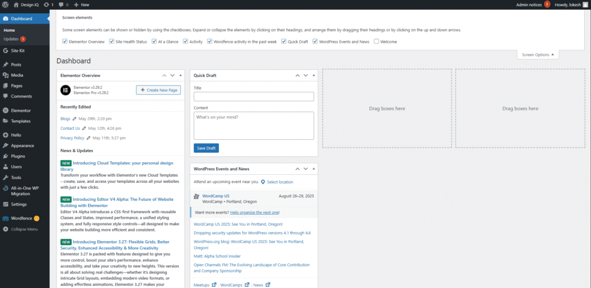
Task: Open Matt: Alpha School Insider link
Action: pyautogui.click(x=217, y=256)
